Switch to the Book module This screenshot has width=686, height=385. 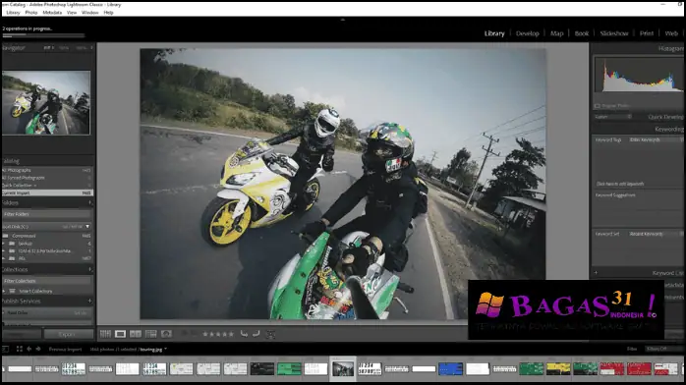[582, 33]
